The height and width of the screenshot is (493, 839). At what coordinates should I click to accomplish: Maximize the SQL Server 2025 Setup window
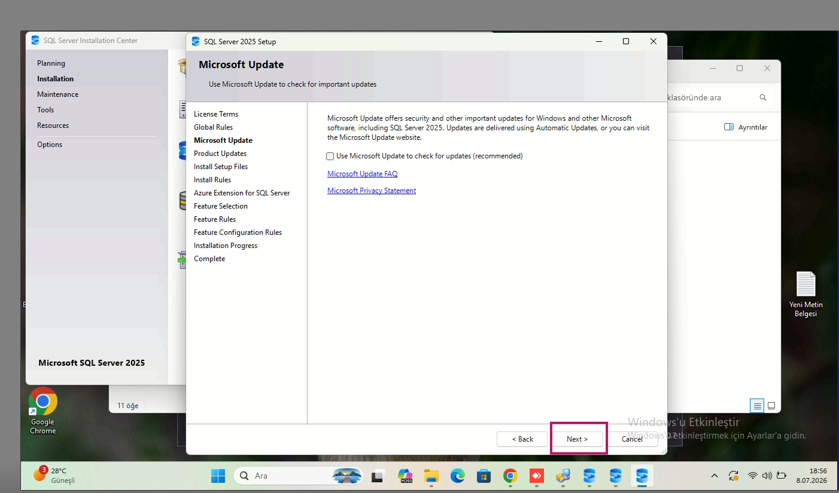[x=626, y=41]
